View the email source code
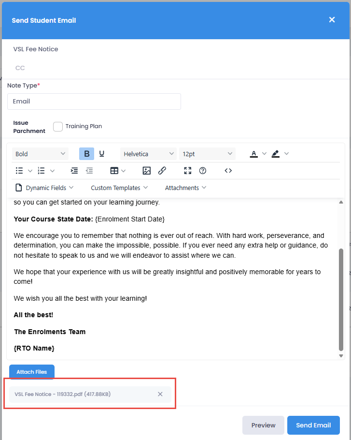The width and height of the screenshot is (351, 440). click(x=228, y=171)
